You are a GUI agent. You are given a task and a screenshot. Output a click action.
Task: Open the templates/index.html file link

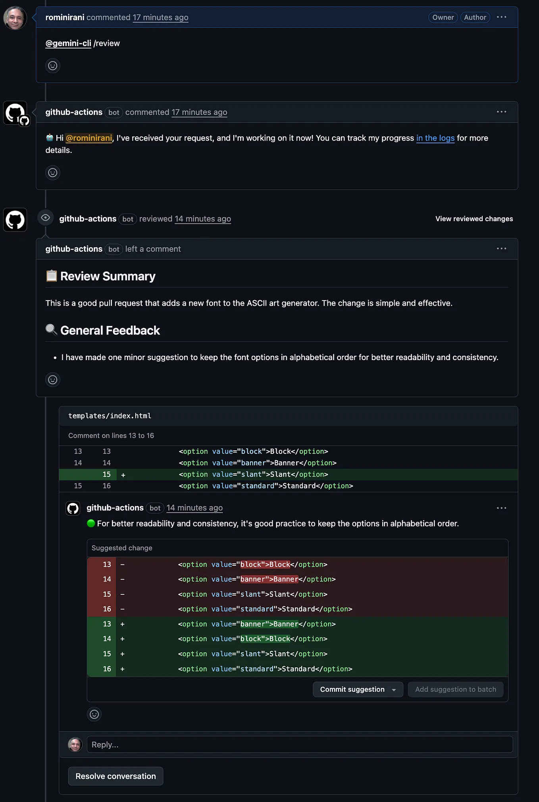pyautogui.click(x=110, y=416)
